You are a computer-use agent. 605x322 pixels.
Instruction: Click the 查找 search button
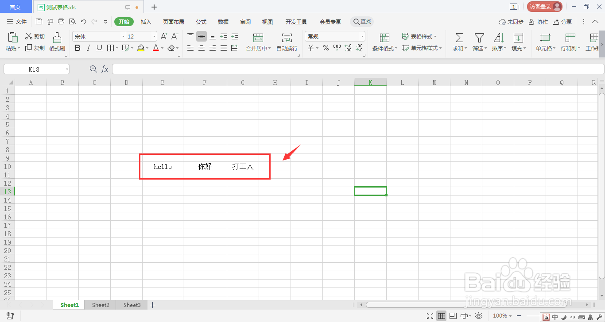coord(362,22)
